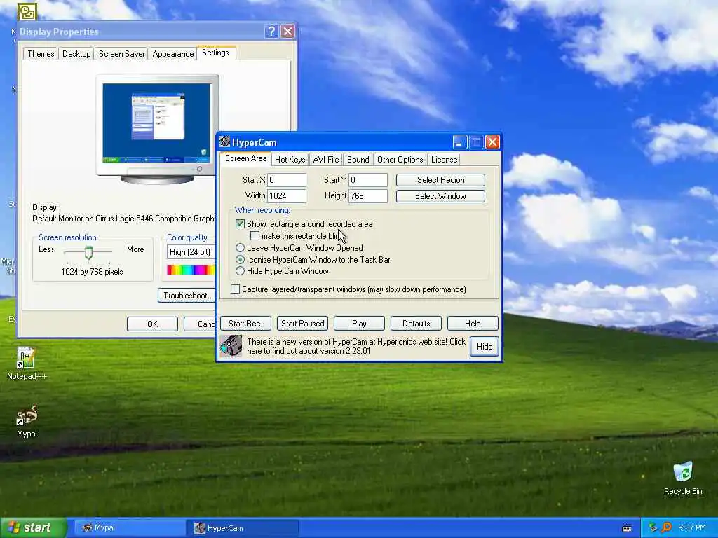Switch to the Mypal taskbar button
This screenshot has height=538, width=718.
[130, 527]
